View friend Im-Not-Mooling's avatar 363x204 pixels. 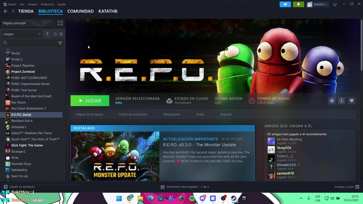click(271, 141)
